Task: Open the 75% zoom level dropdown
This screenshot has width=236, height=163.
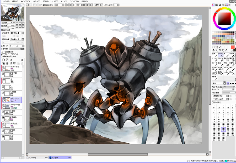Action: pyautogui.click(x=63, y=5)
